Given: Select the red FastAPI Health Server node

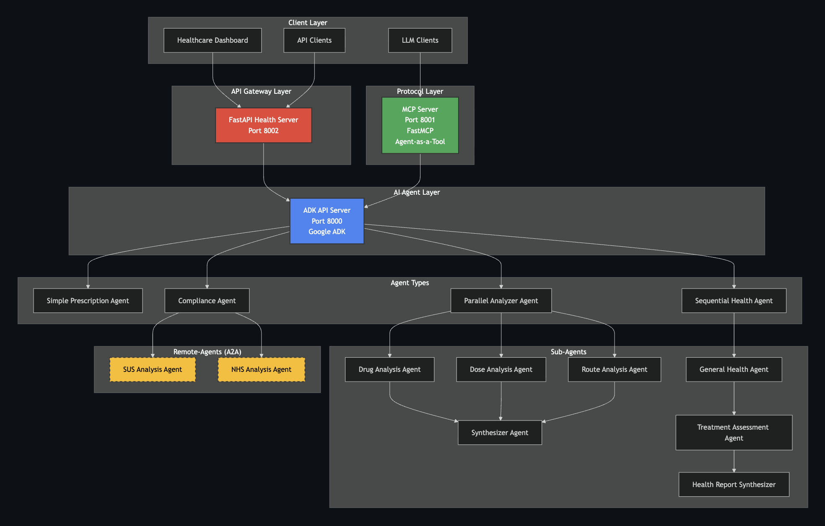Looking at the screenshot, I should 263,125.
